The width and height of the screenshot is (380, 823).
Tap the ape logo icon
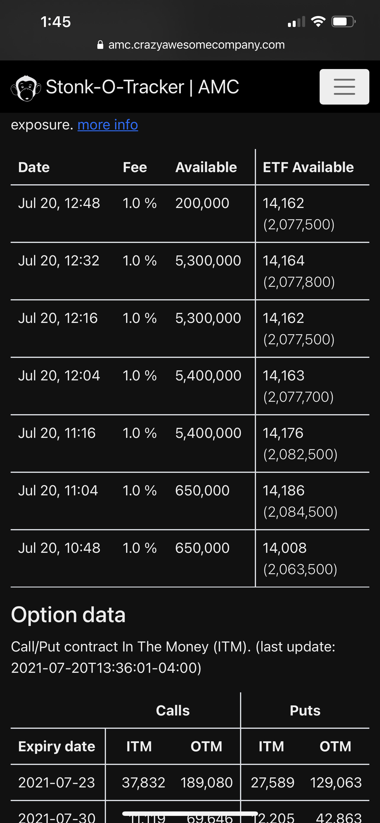coord(26,88)
